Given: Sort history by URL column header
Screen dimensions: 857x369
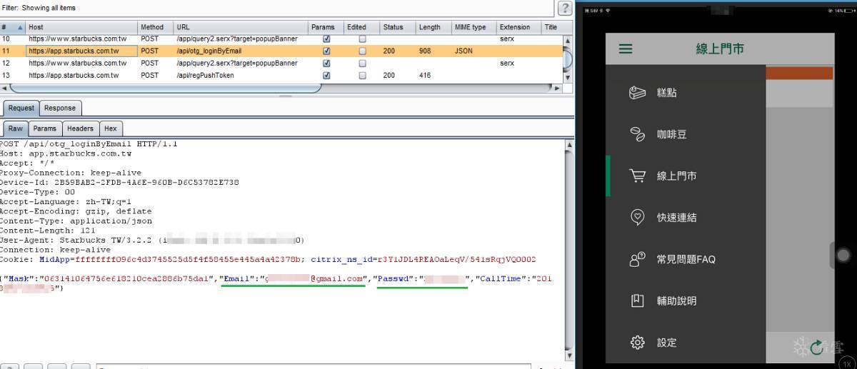Looking at the screenshot, I should [241, 27].
